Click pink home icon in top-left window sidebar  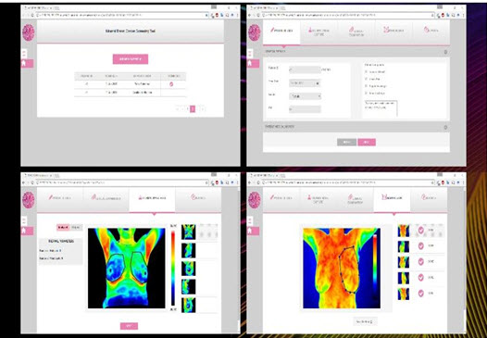point(27,63)
